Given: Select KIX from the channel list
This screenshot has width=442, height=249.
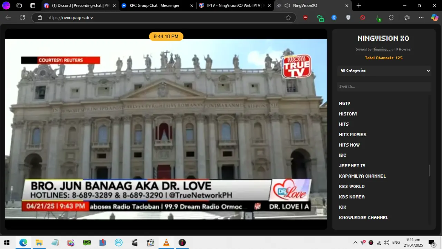Looking at the screenshot, I should point(342,207).
